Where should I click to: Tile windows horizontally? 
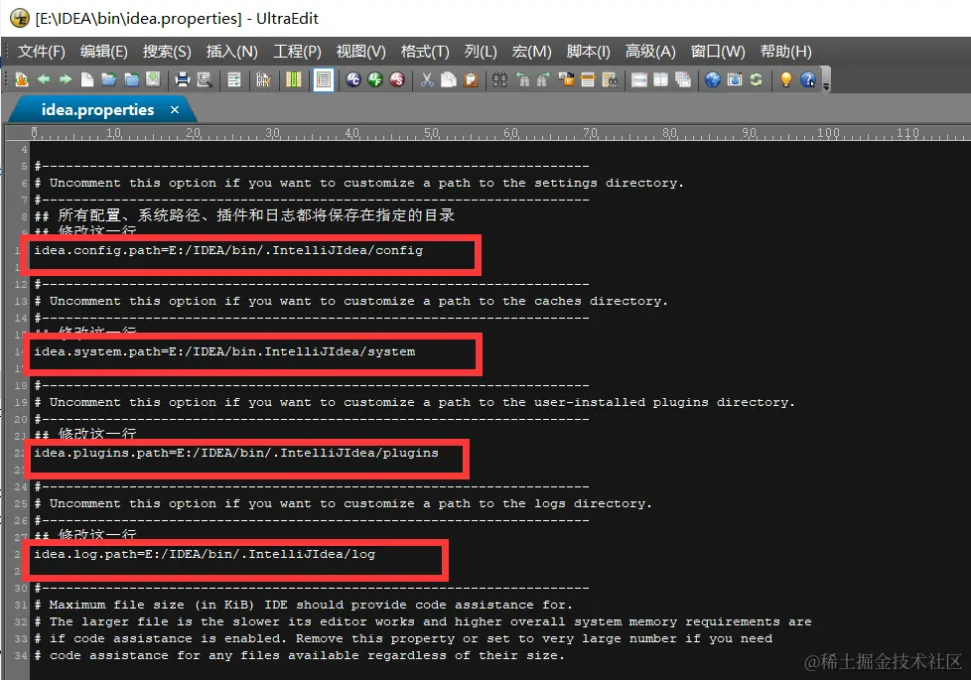coord(639,79)
